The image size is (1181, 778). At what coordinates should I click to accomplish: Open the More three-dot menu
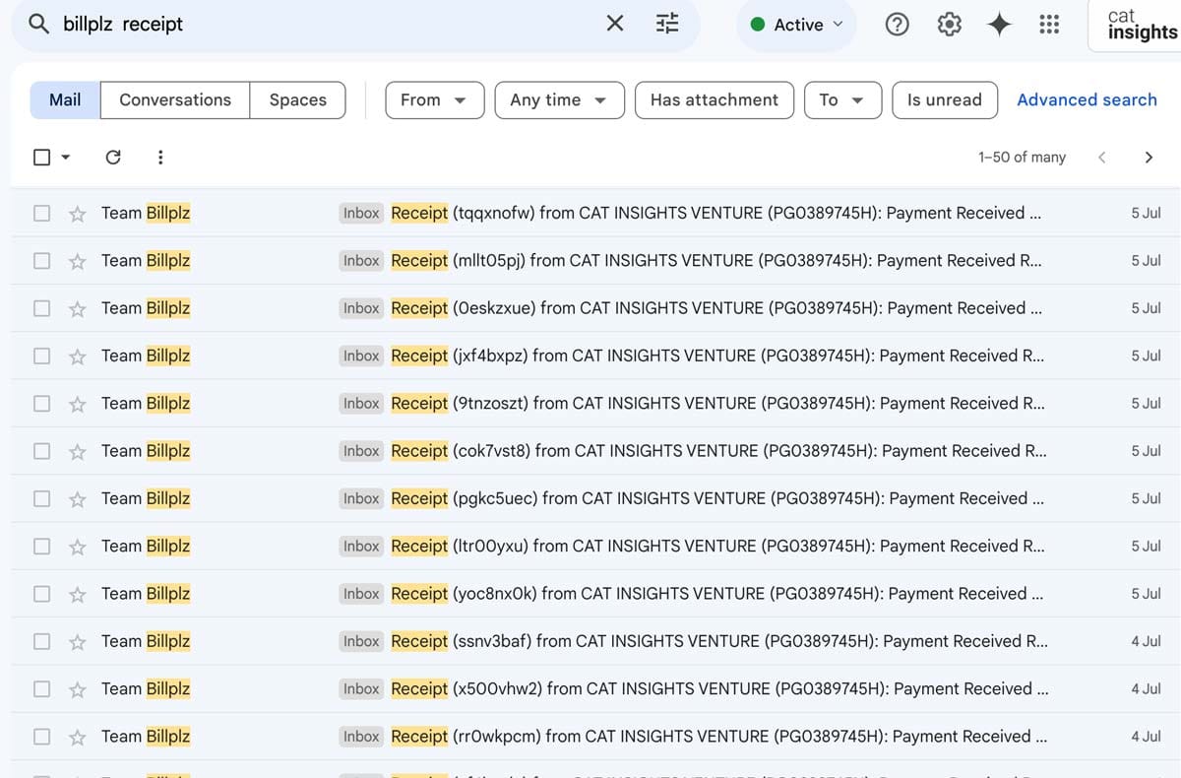(x=160, y=157)
